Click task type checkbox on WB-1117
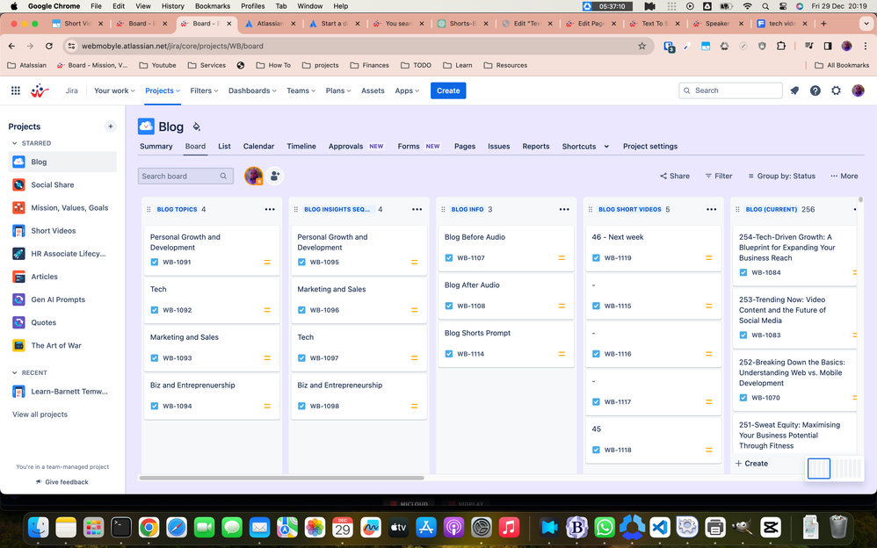The image size is (877, 548). [596, 401]
